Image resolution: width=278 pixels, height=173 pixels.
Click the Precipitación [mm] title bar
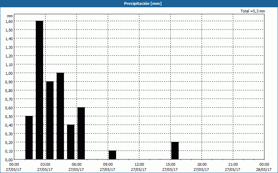point(139,3)
